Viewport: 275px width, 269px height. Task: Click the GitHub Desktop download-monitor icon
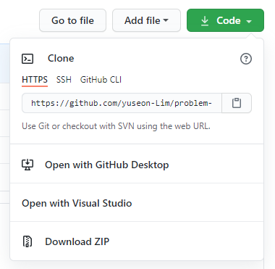[27, 165]
